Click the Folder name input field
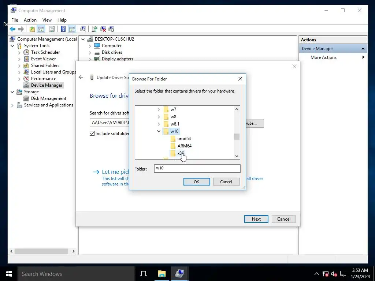375x281 pixels. point(197,168)
